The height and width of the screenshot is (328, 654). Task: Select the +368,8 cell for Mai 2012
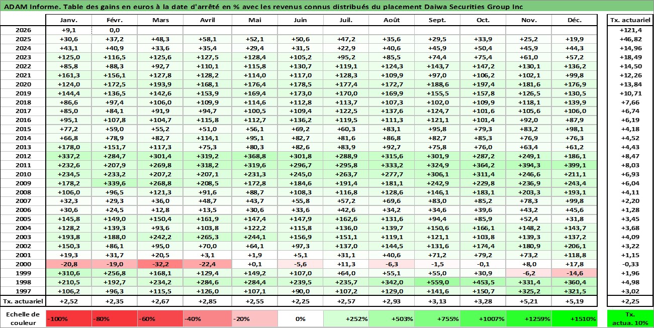click(254, 156)
